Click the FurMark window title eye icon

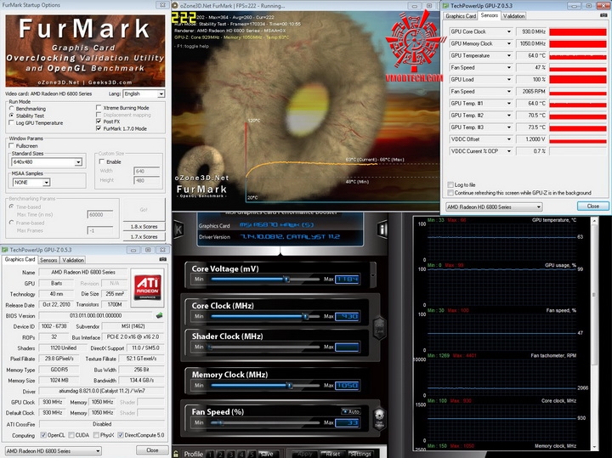175,5
